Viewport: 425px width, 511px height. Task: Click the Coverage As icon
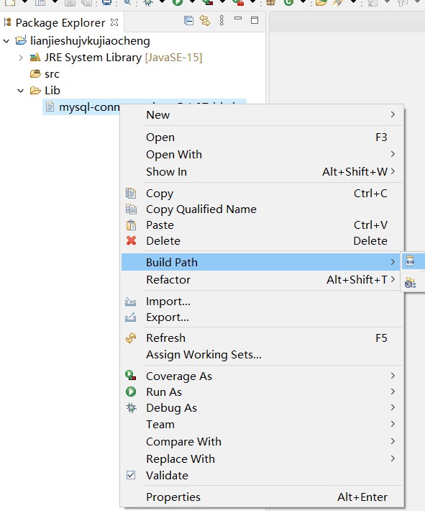(x=131, y=376)
